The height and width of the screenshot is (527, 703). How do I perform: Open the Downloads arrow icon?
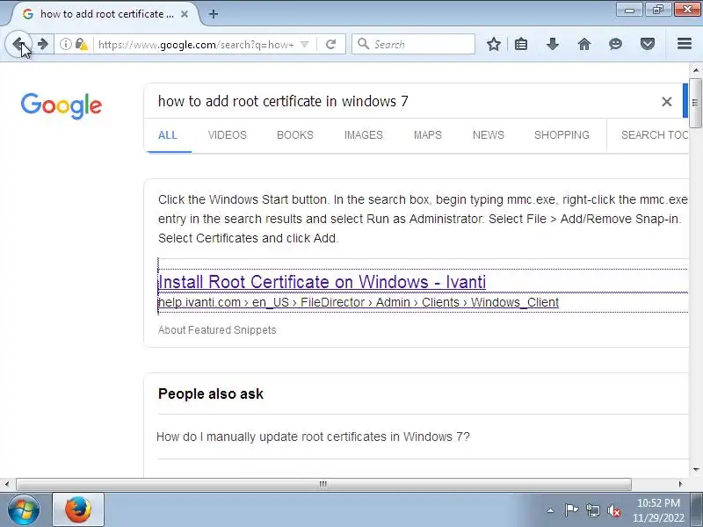(553, 44)
